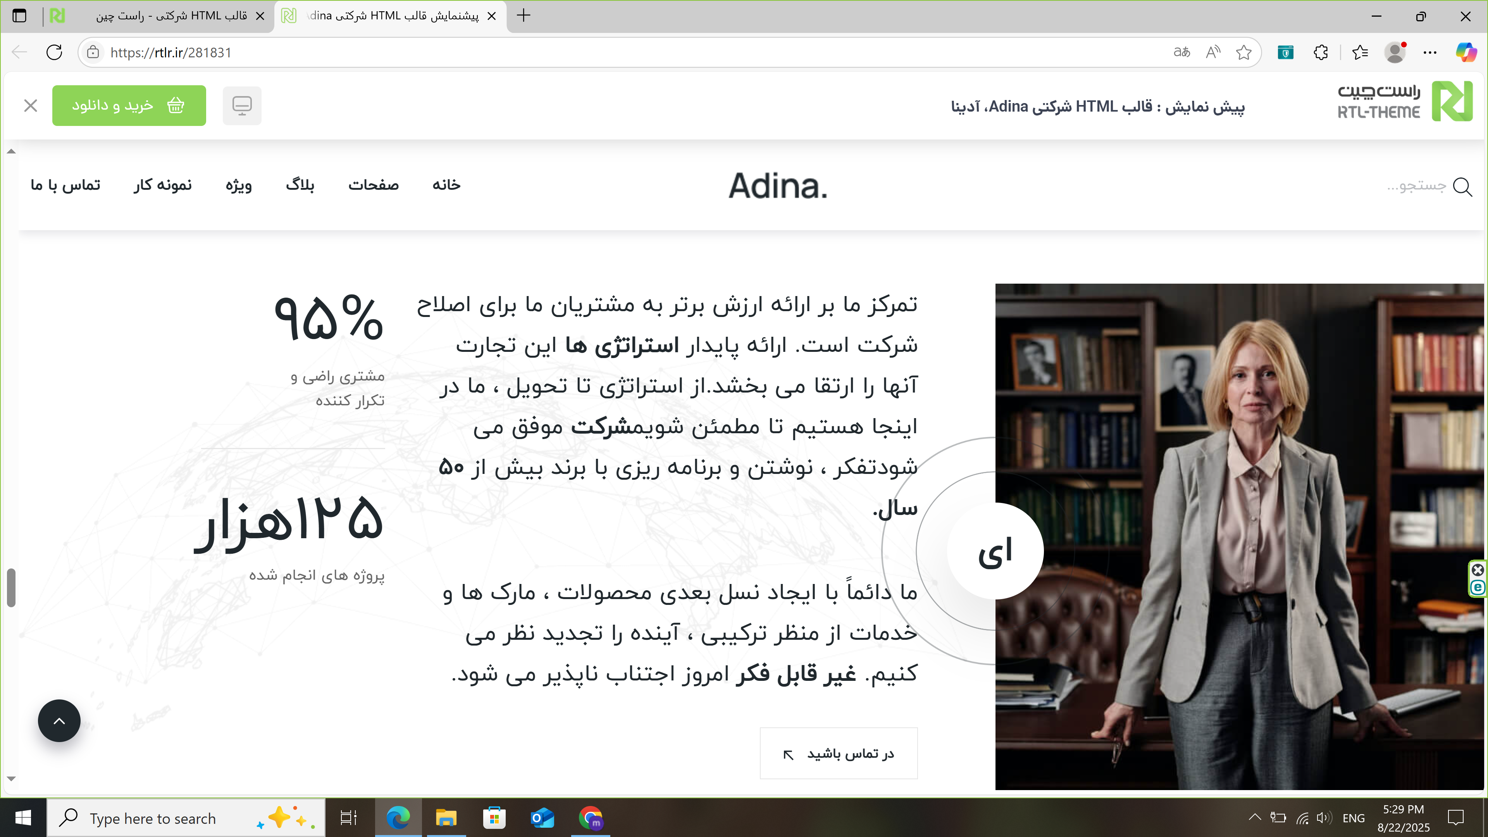
Task: Click the در تماس باشید button
Action: click(x=838, y=753)
